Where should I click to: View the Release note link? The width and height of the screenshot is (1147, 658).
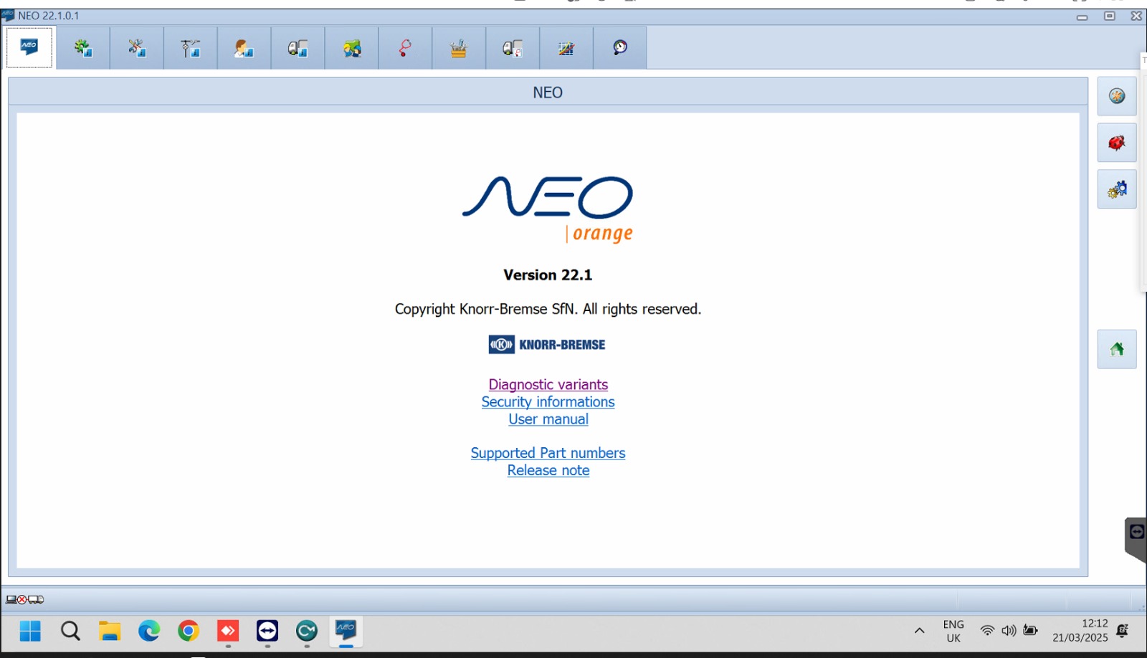coord(548,470)
